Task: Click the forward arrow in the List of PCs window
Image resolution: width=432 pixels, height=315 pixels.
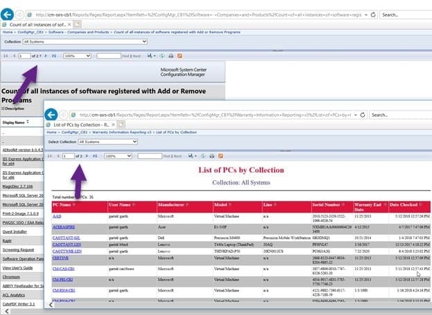Action: 64,115
